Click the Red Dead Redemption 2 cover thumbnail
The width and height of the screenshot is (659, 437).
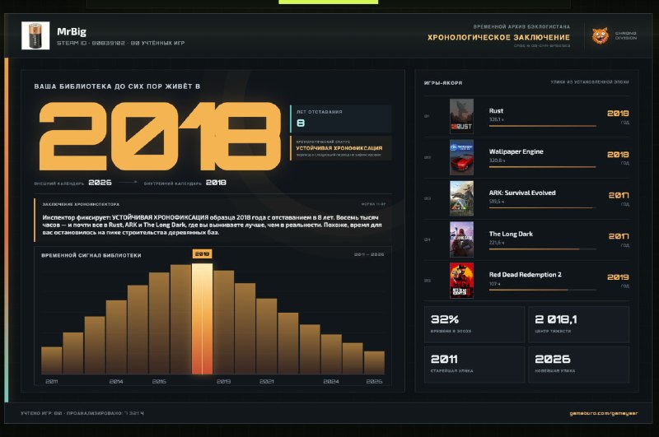coord(461,281)
